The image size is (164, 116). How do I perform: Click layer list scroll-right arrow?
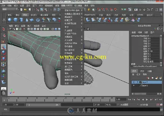(x=160, y=94)
